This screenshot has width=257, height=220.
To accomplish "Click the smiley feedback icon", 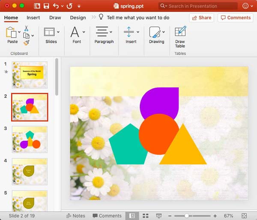I will click(245, 6).
